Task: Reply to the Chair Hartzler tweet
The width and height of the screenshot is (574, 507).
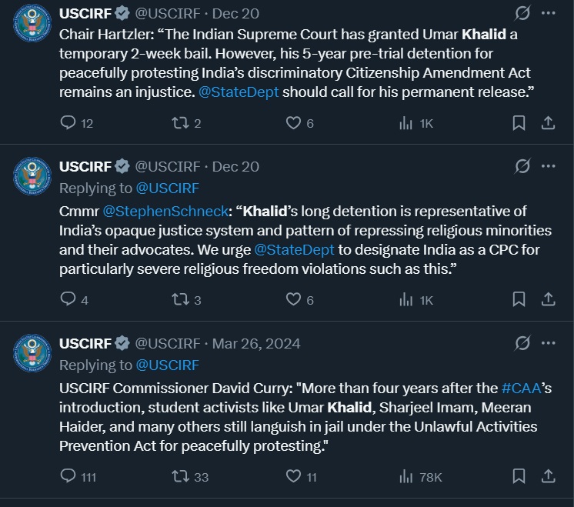Action: 68,123
